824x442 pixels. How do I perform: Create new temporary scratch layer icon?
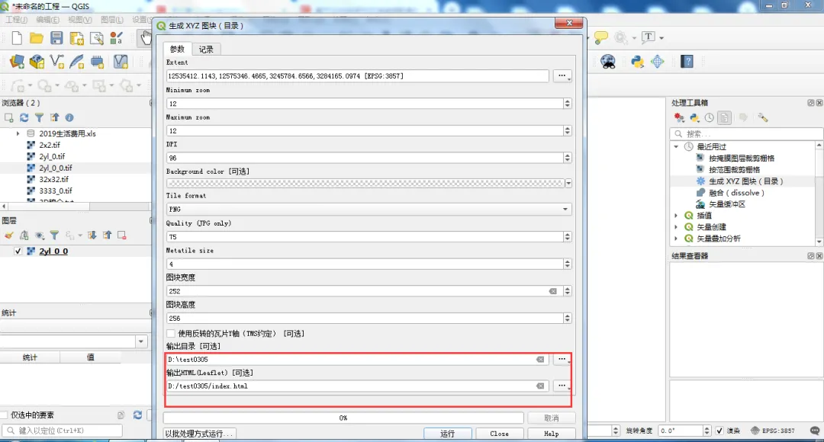click(x=97, y=62)
